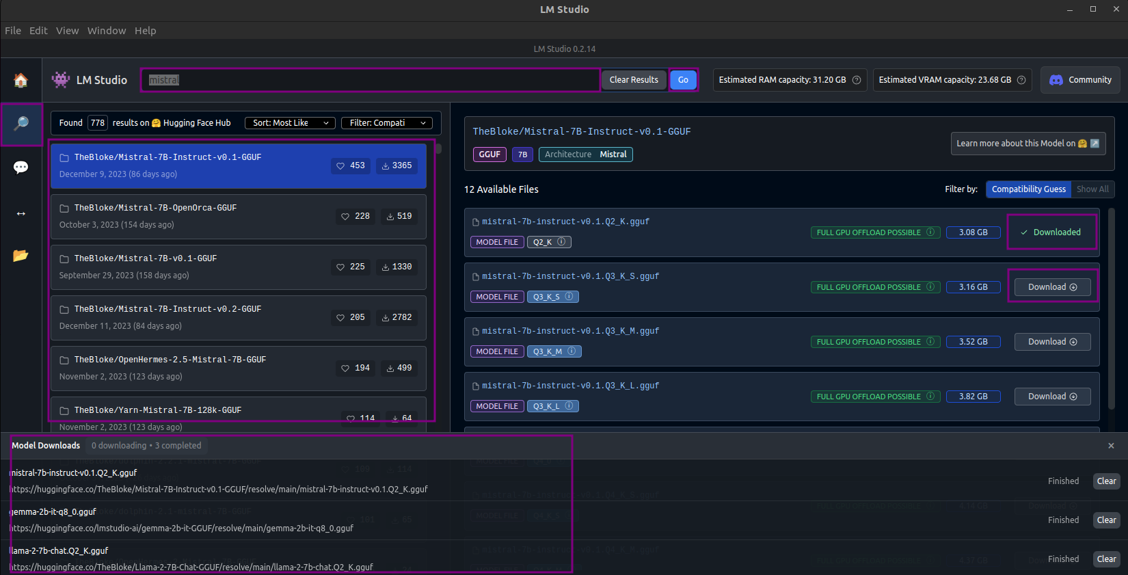Click the VRAM capacity help icon

click(1021, 80)
